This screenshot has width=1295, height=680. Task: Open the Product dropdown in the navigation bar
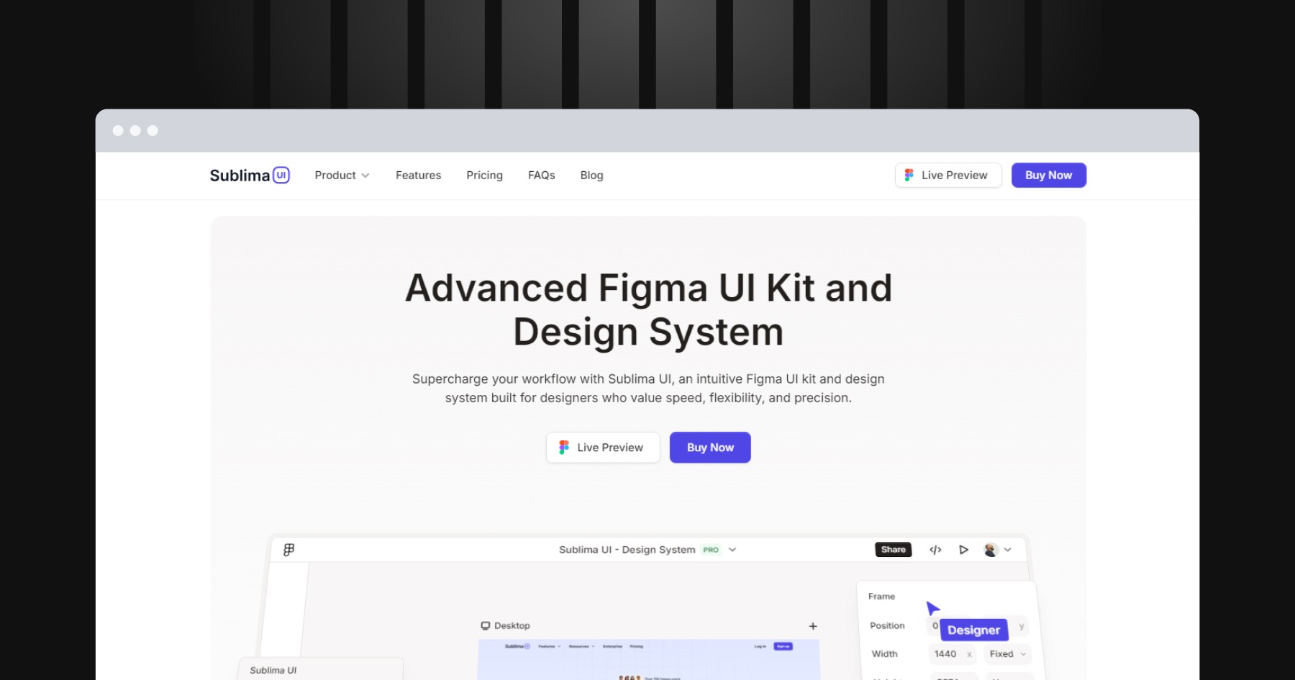click(x=342, y=175)
